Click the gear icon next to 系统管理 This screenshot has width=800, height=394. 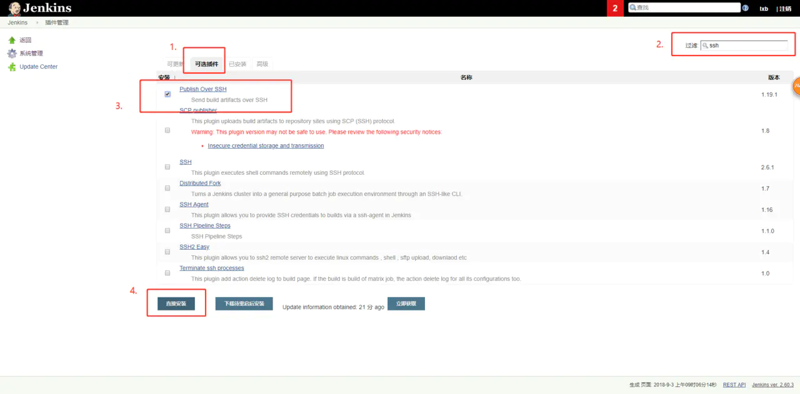click(13, 54)
